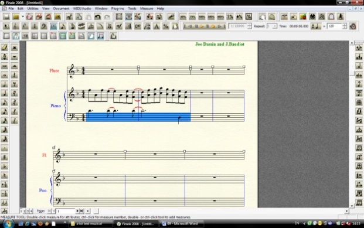The image size is (364, 228).
Task: Toggle the augmentation dot tool
Action: (x=5, y=148)
